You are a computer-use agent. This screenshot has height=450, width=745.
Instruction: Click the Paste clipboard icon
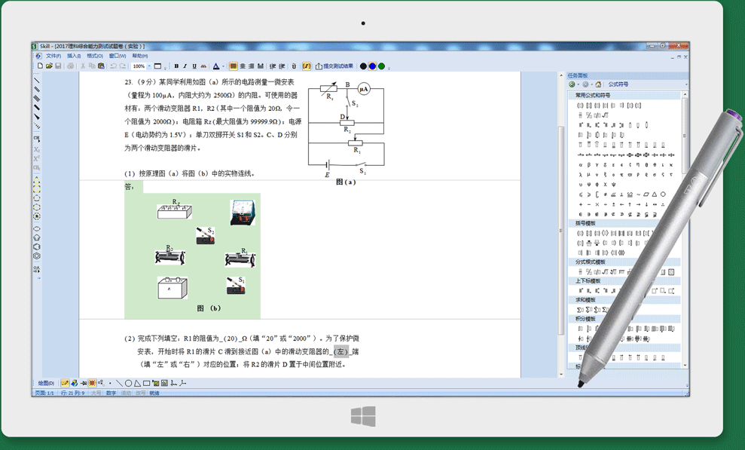tap(101, 66)
